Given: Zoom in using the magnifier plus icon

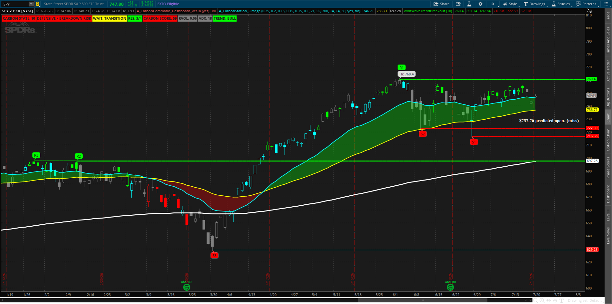Looking at the screenshot, I should [x=542, y=300].
